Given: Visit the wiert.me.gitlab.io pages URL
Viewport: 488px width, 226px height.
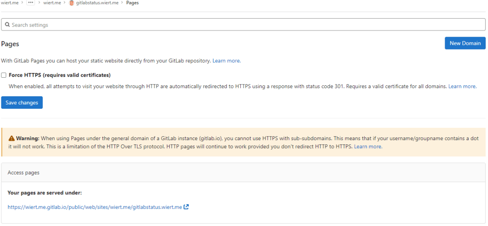Looking at the screenshot, I should [95, 207].
